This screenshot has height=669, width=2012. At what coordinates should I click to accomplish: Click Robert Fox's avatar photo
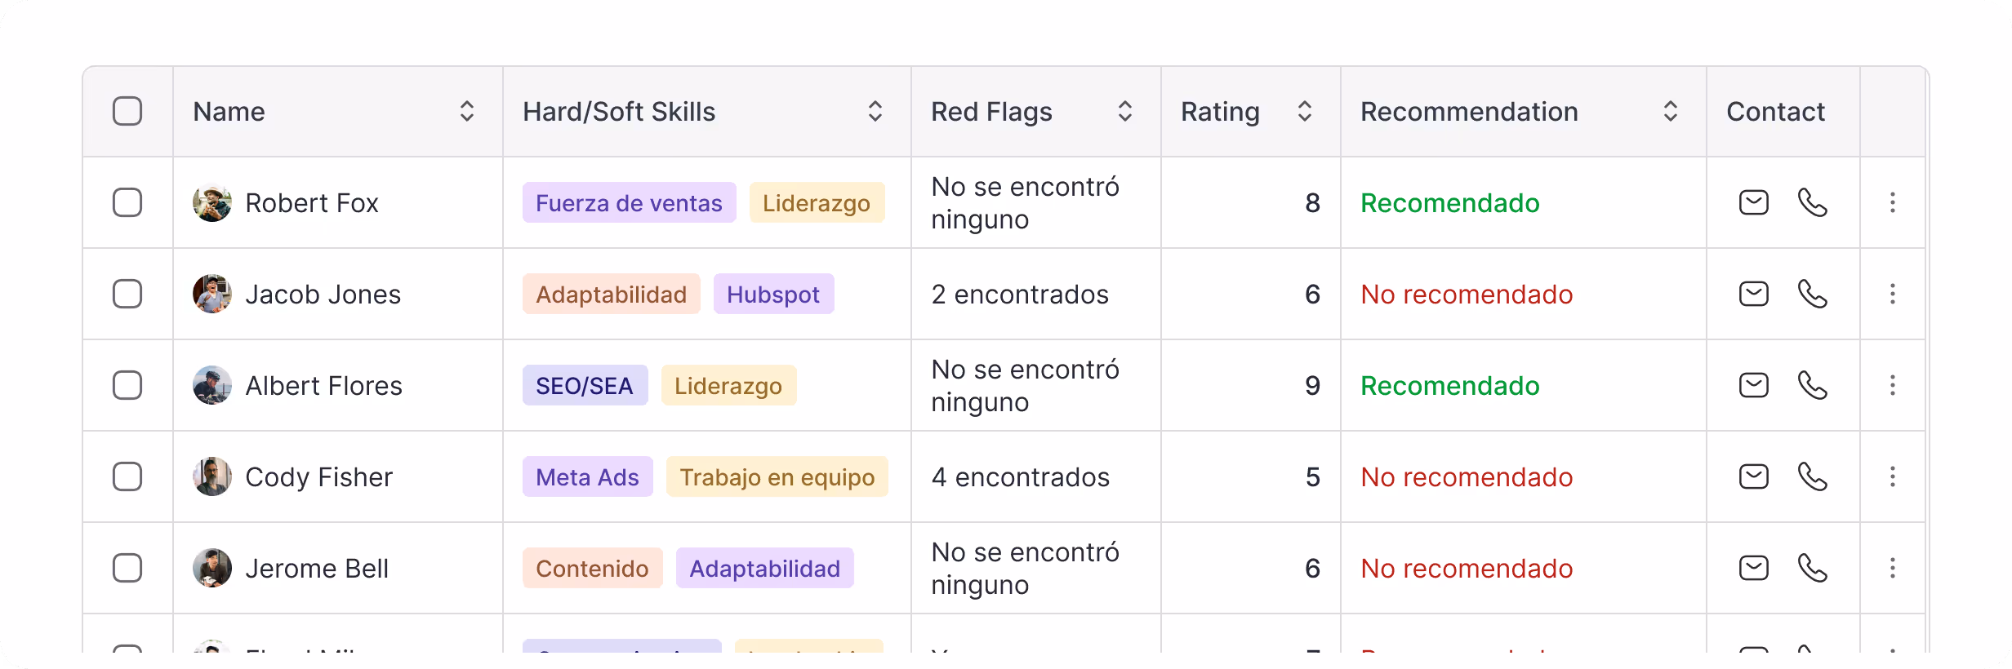point(212,202)
